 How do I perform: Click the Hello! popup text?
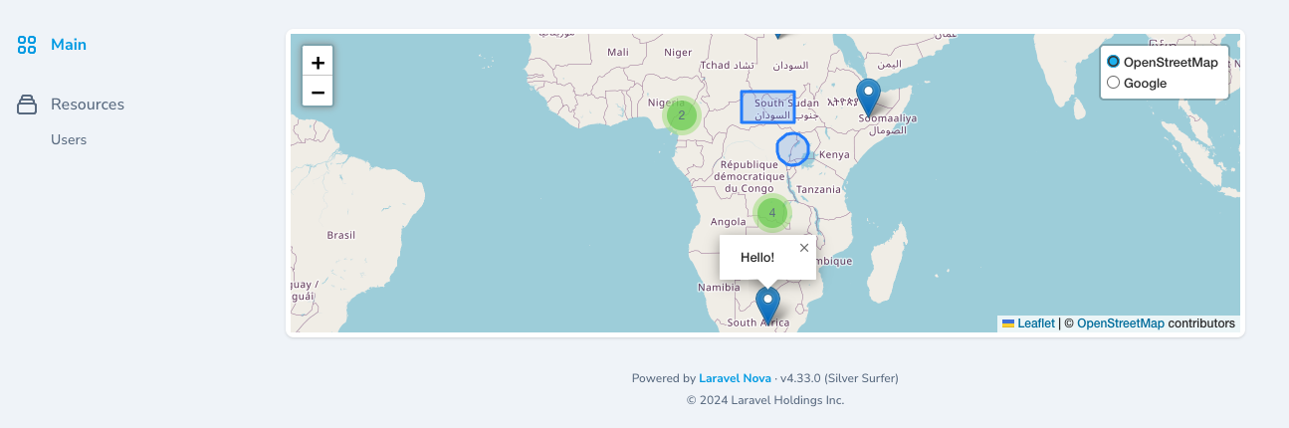757,258
